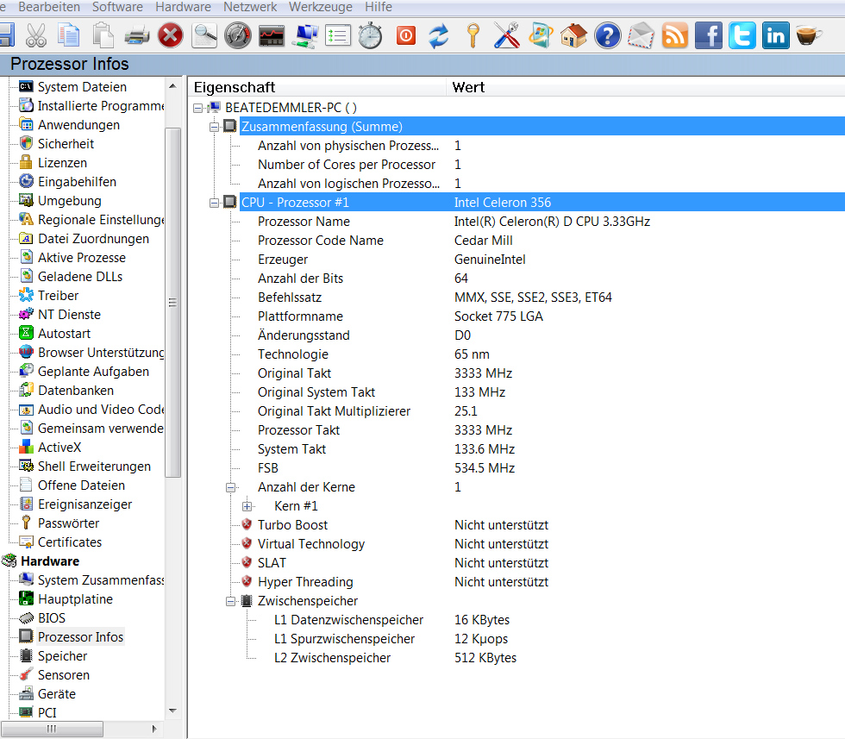Click the blue refresh arrows icon
Screen dimensions: 845x739
click(439, 35)
